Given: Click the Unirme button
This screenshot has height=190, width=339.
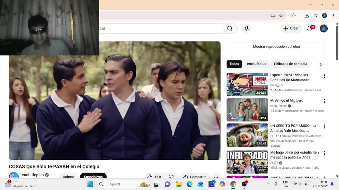Looking at the screenshot, I should (x=68, y=177).
